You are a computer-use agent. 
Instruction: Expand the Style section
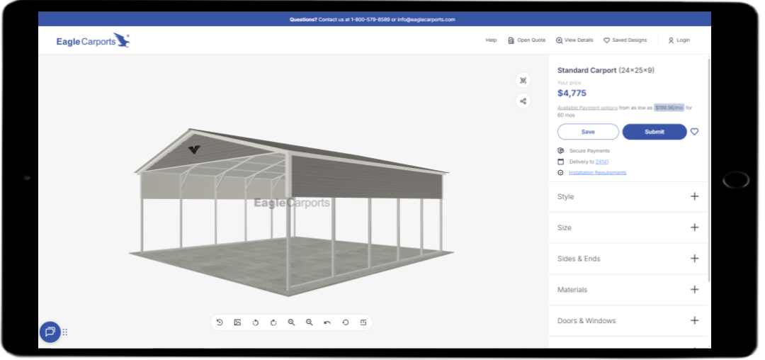[x=628, y=197]
